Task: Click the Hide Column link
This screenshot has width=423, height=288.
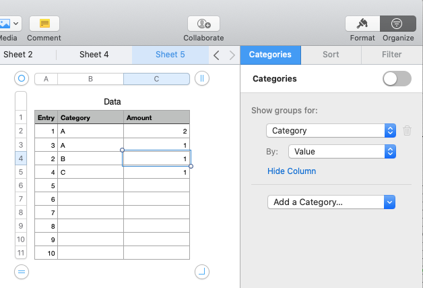Action: tap(292, 171)
